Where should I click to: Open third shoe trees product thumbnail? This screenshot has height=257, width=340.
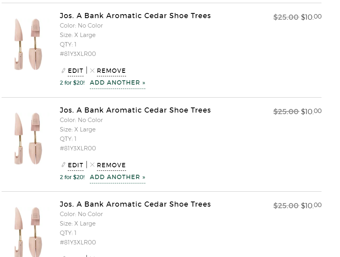pyautogui.click(x=28, y=232)
